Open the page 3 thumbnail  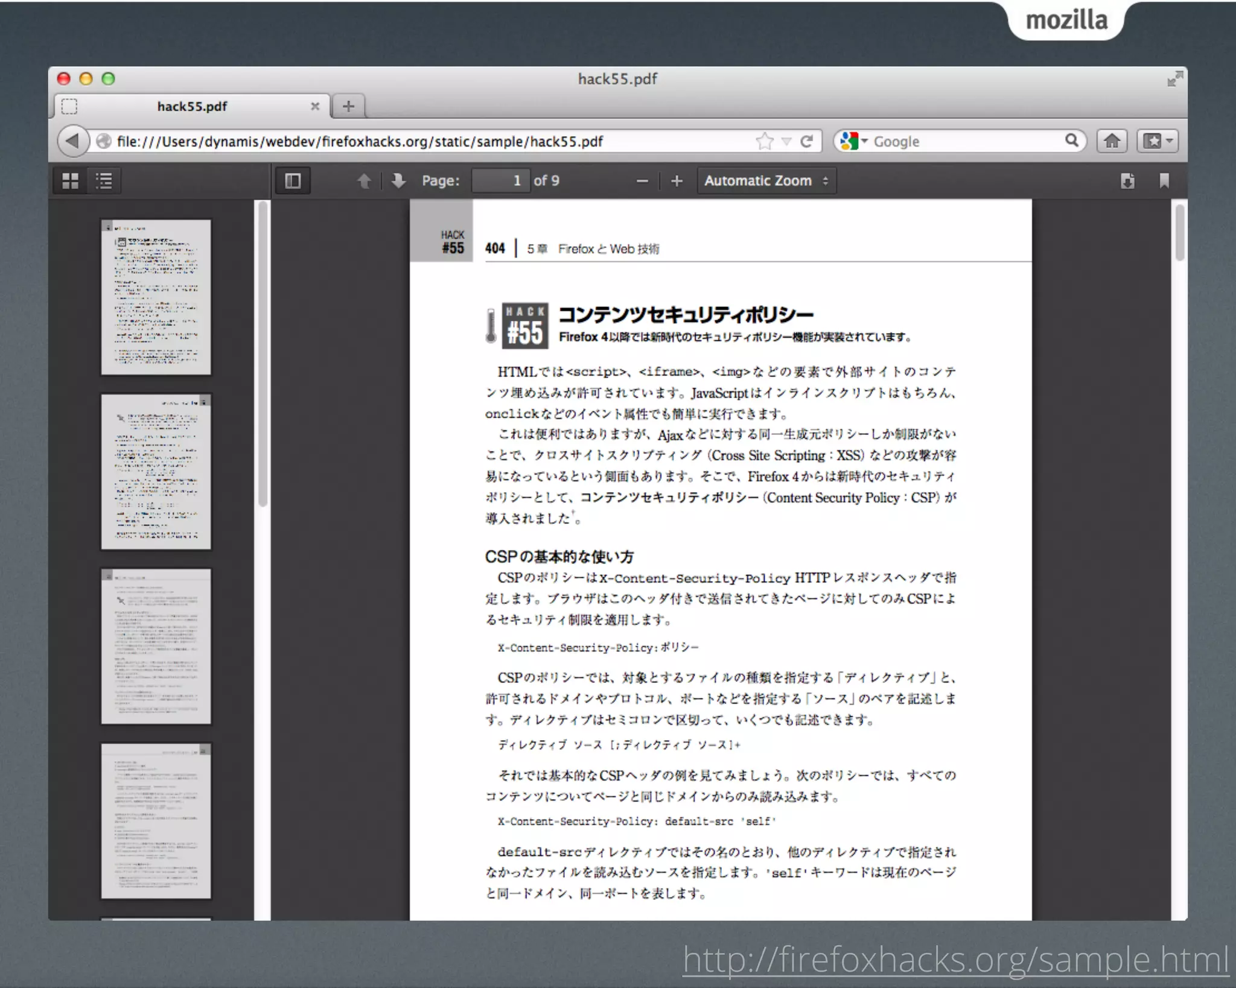156,646
